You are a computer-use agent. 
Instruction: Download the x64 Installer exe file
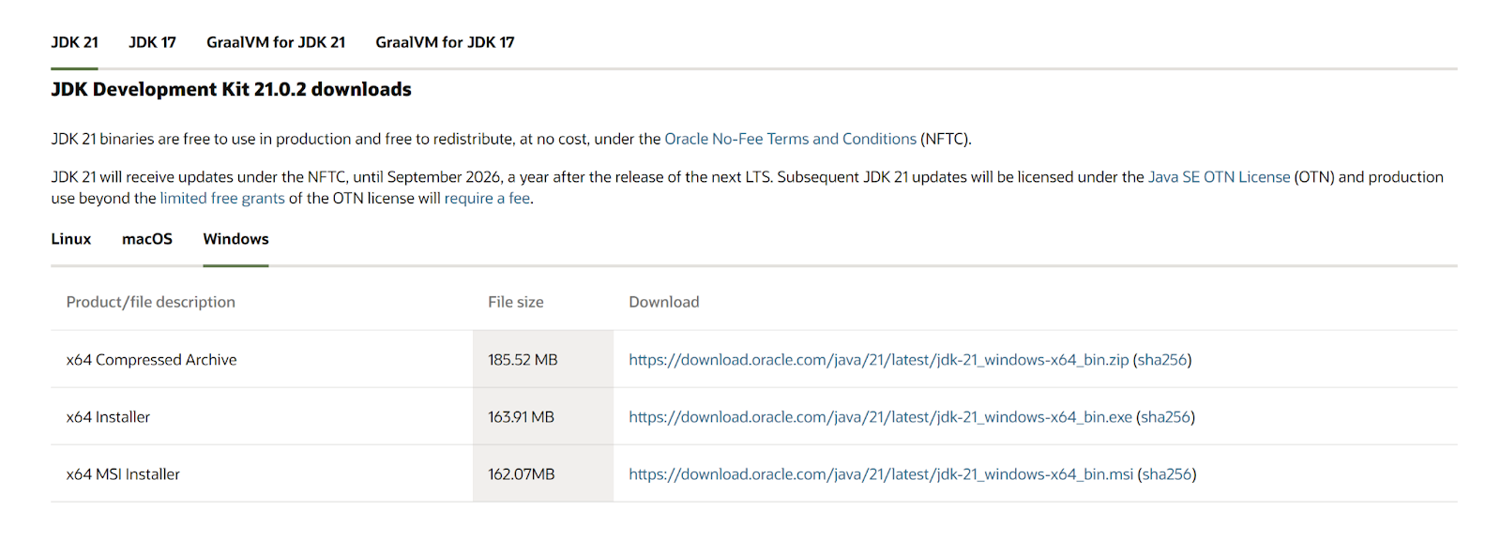click(x=880, y=417)
